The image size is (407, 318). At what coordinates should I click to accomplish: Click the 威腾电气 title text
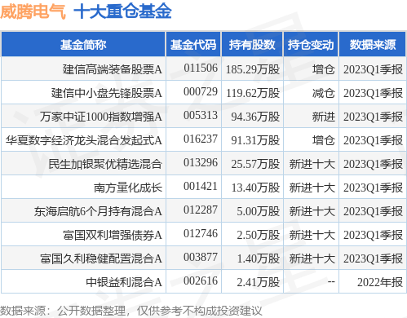point(33,11)
